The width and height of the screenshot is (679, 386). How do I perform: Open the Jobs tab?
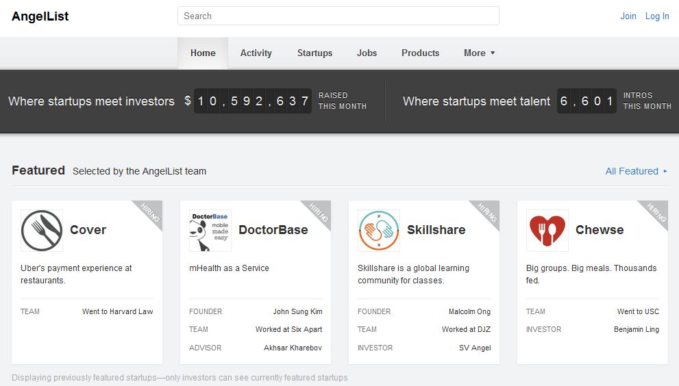coord(367,53)
